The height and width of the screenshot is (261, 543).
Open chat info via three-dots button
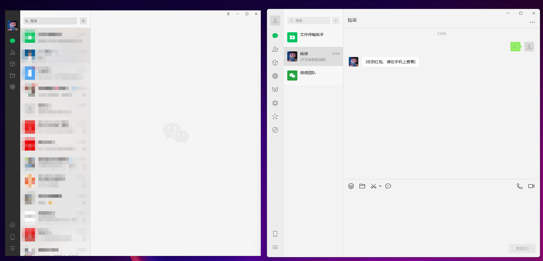tap(532, 22)
